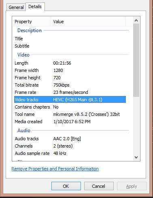Click the 2 (stereo) value

pos(63,146)
